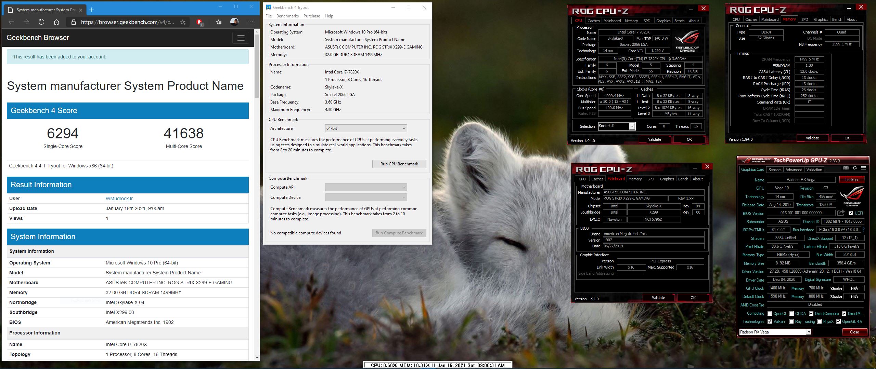
Task: Open Bench tab in CPU-Z Mainboard window
Action: pyautogui.click(x=683, y=179)
